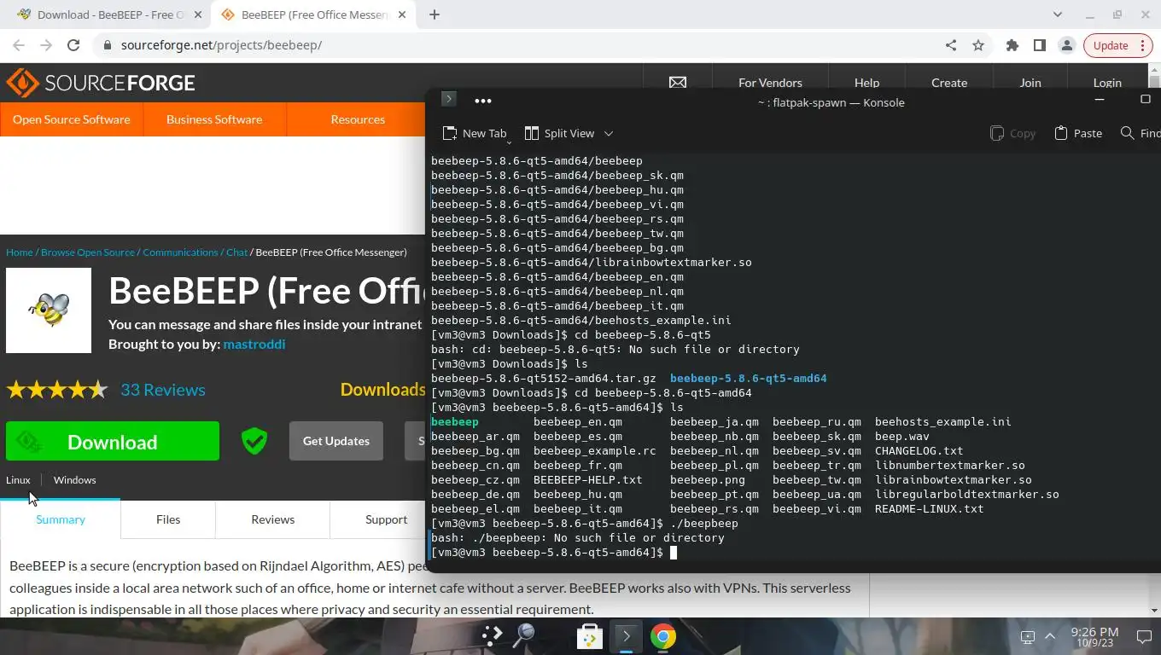Image resolution: width=1161 pixels, height=655 pixels.
Task: Click Resources in the orange nav bar
Action: pyautogui.click(x=358, y=119)
